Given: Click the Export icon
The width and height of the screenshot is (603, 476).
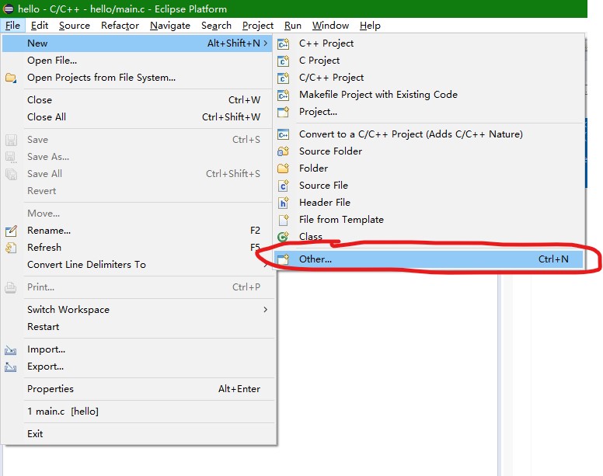Looking at the screenshot, I should [11, 367].
